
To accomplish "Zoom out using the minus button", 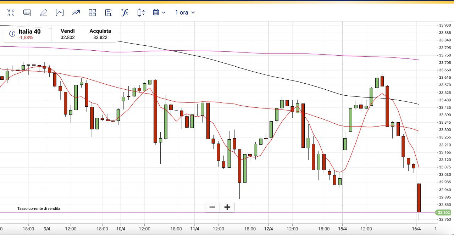I will pyautogui.click(x=212, y=207).
